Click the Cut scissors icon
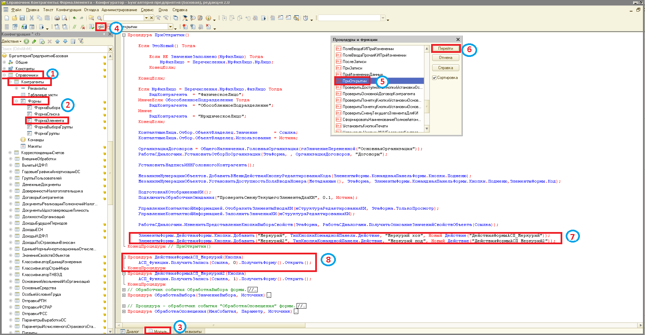 pos(32,18)
